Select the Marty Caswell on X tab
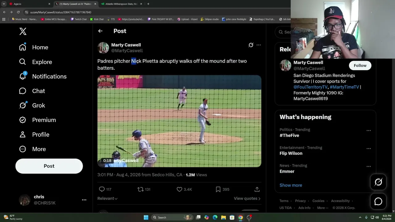Screen dimensions: 395x222 click(x=76, y=4)
